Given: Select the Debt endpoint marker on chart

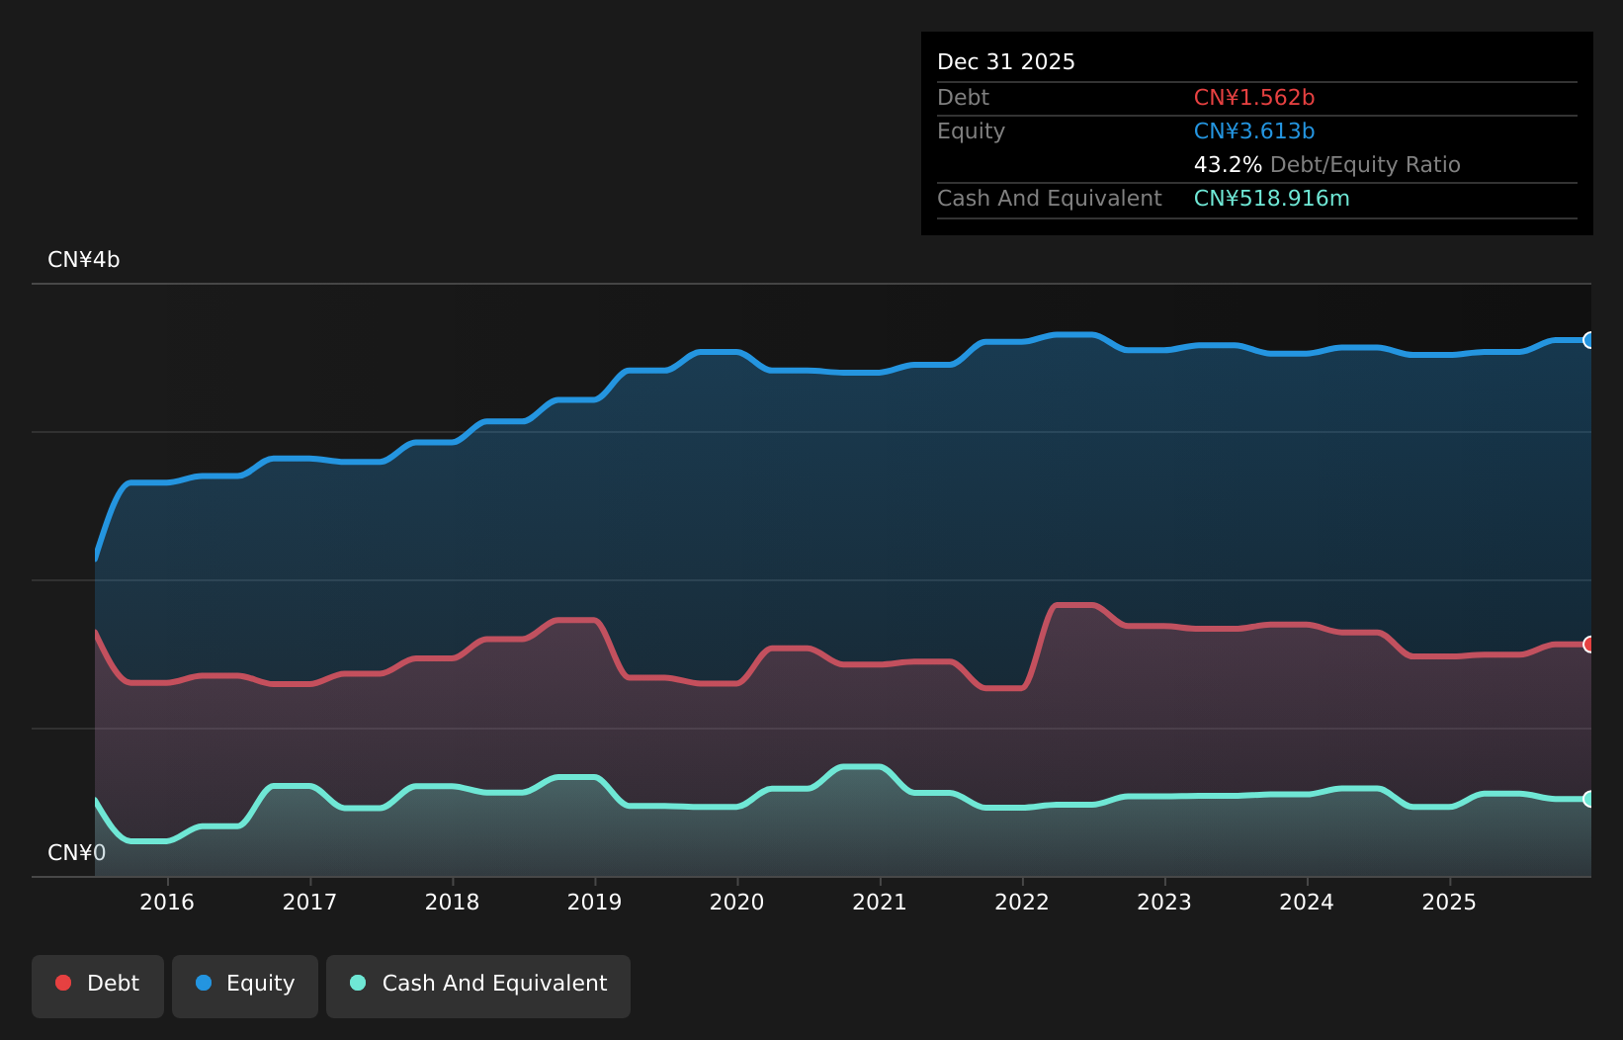Looking at the screenshot, I should 1589,645.
